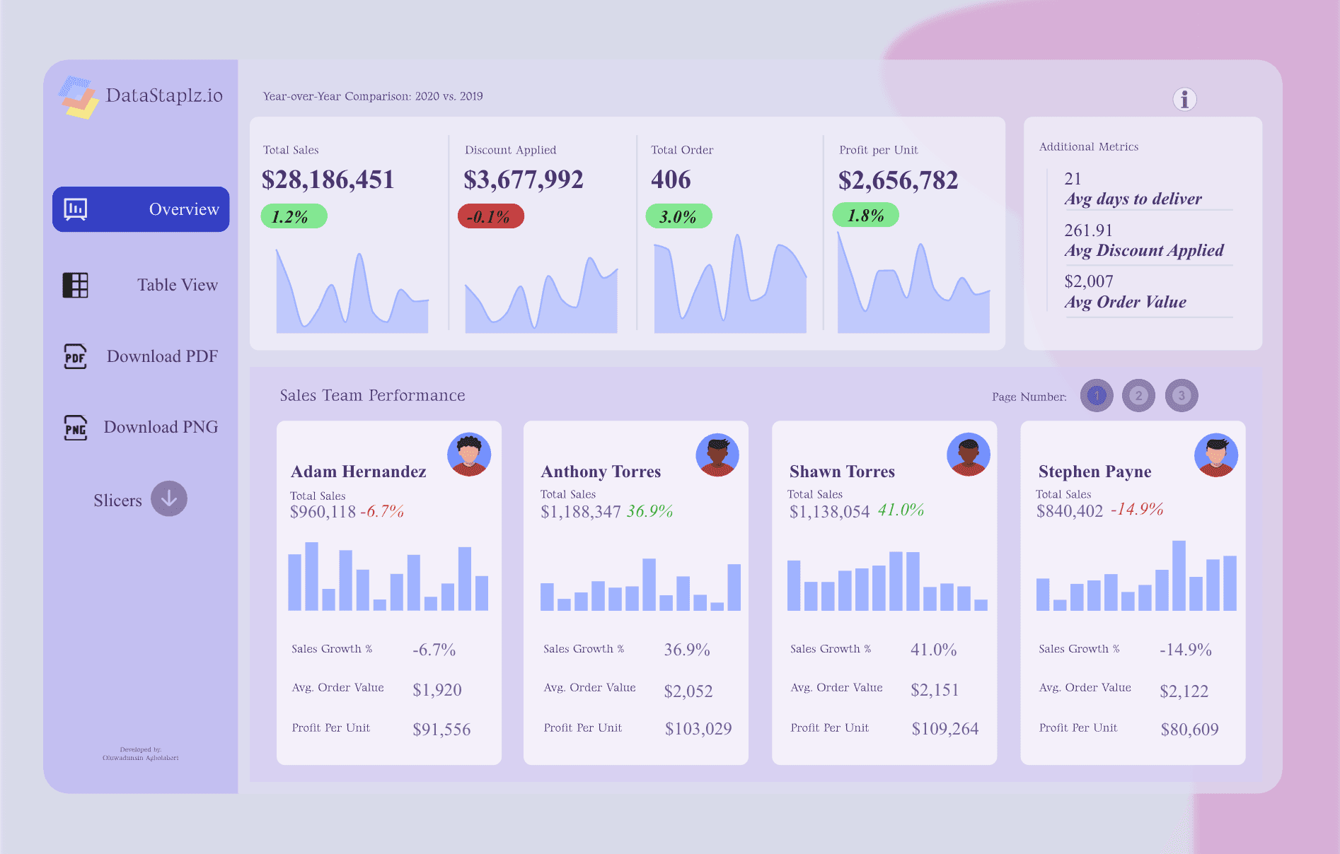Click the 3.0% Total Order badge
Screen dimensions: 1340x854
click(679, 216)
